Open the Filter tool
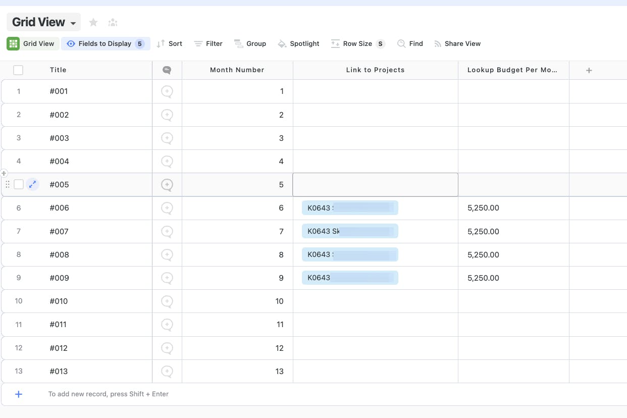Screen dimensions: 627x418 [x=208, y=43]
